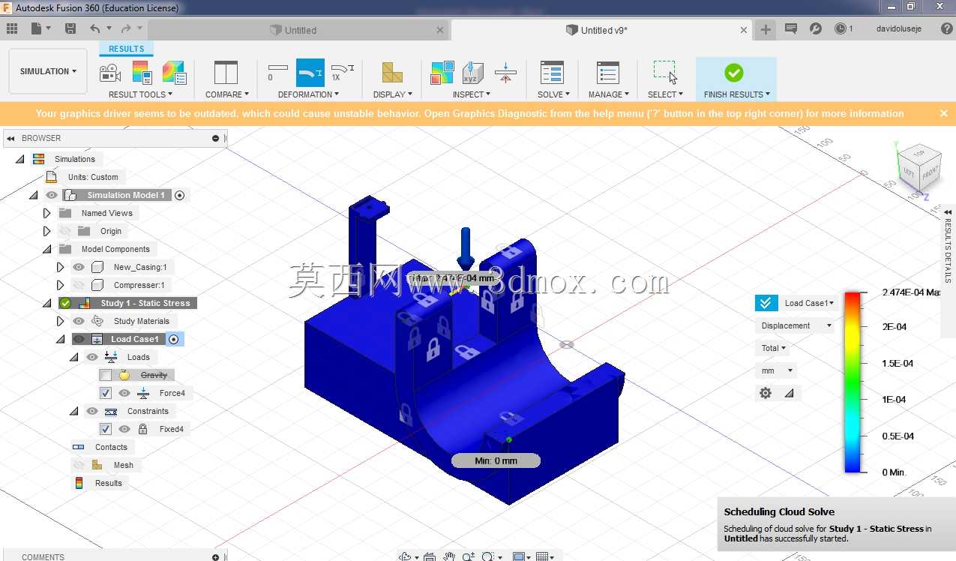Select the Undeformed deformation icon
This screenshot has height=561, width=956.
(x=277, y=72)
